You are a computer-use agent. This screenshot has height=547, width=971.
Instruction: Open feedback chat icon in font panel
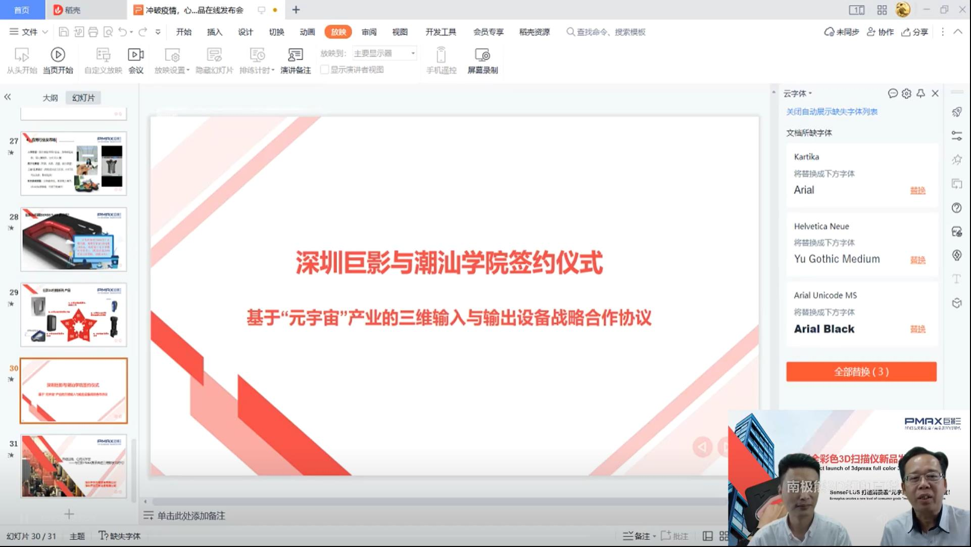(x=893, y=93)
